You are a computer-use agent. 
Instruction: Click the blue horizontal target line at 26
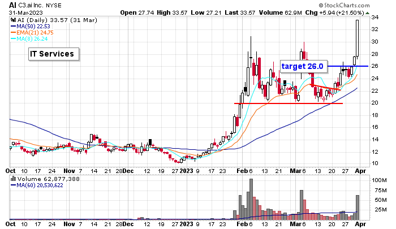click(x=347, y=66)
